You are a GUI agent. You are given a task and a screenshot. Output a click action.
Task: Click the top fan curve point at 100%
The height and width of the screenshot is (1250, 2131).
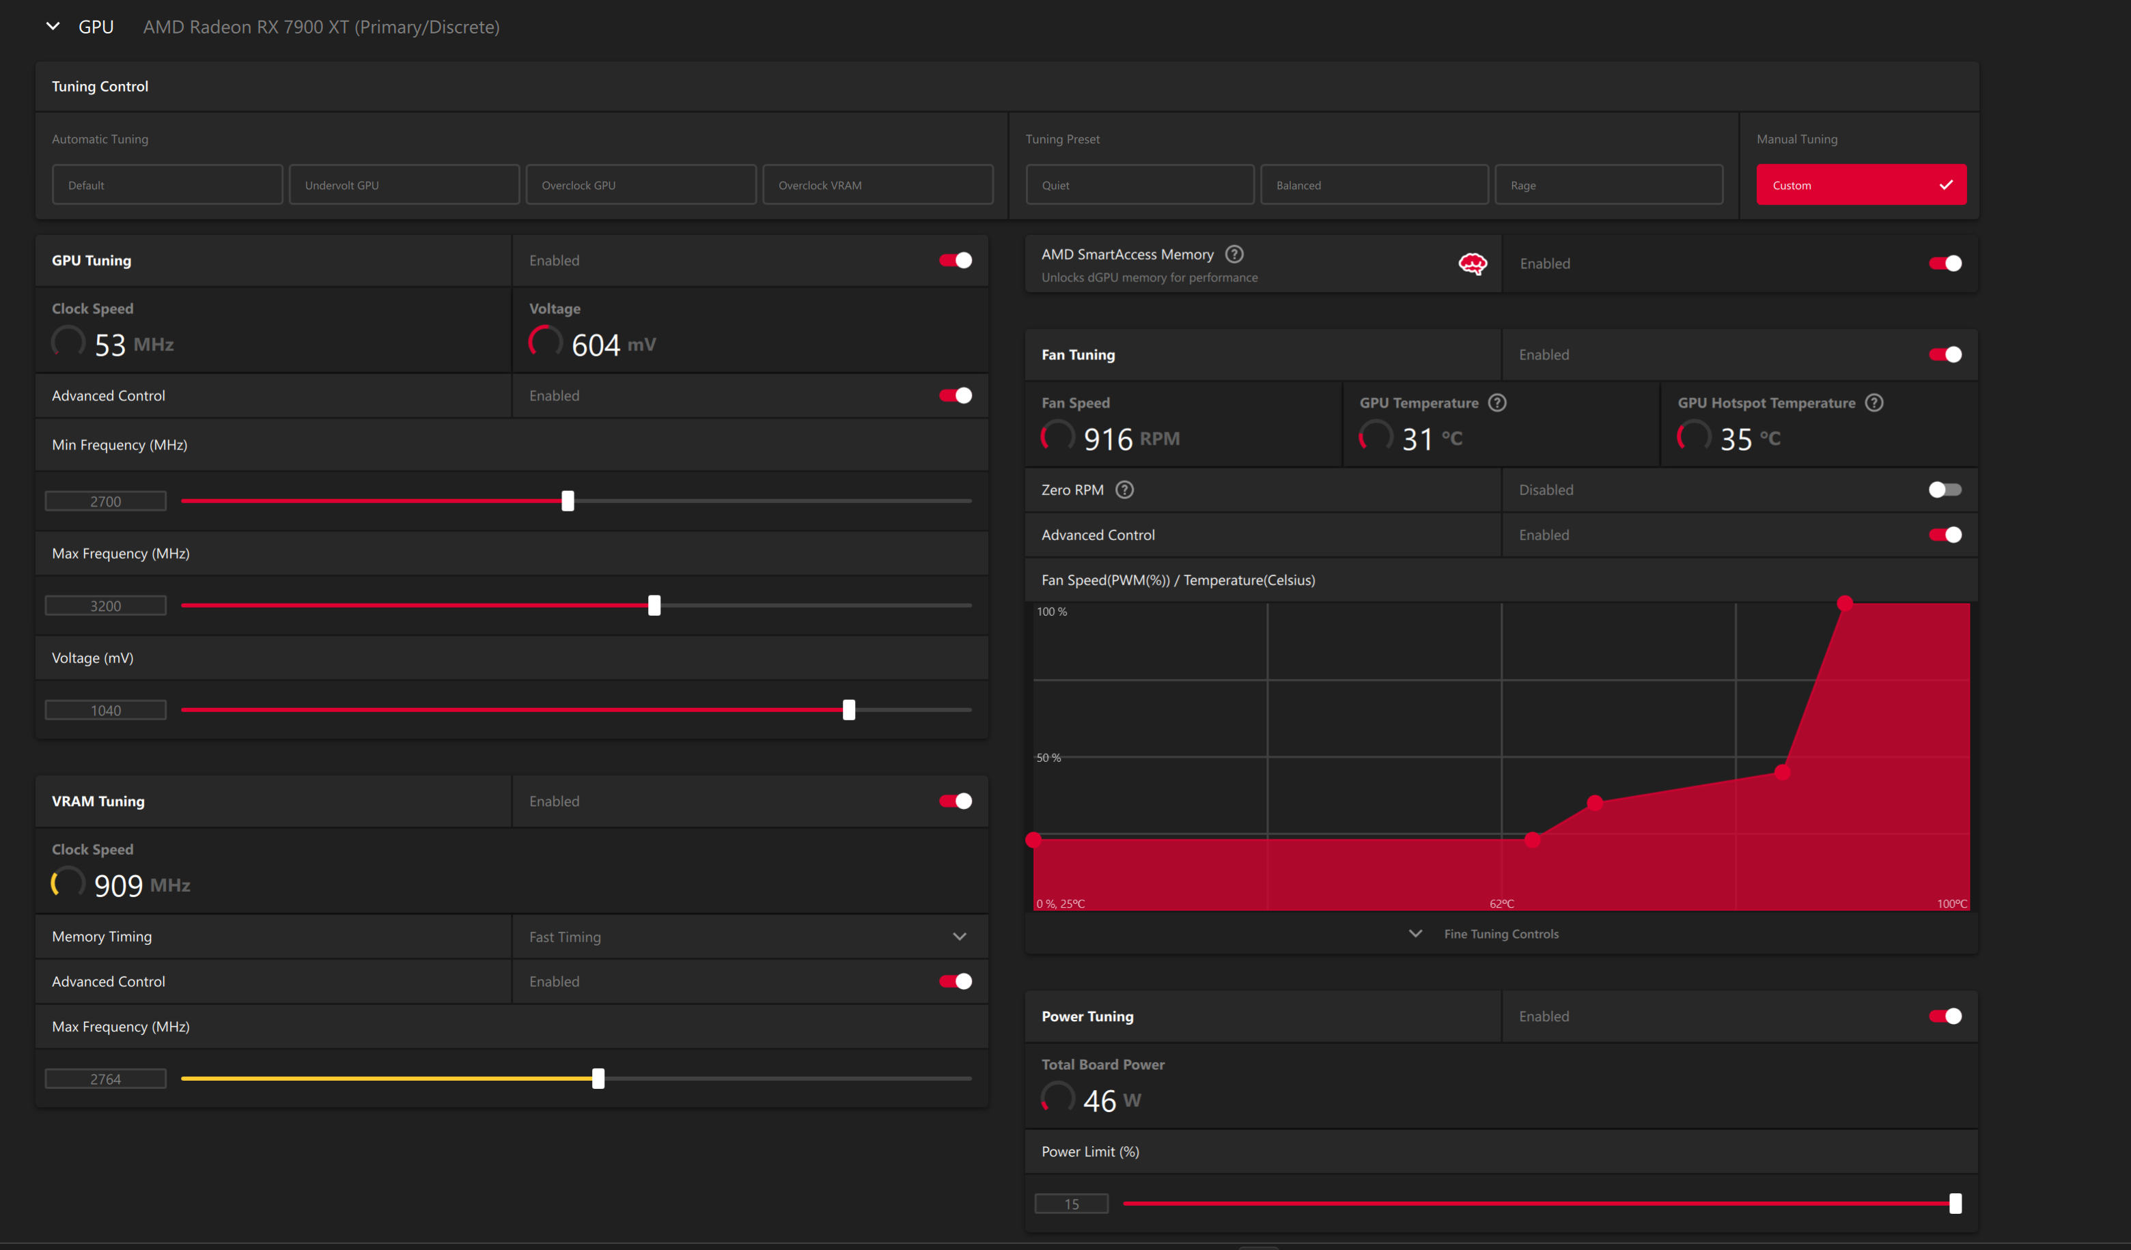(1844, 603)
